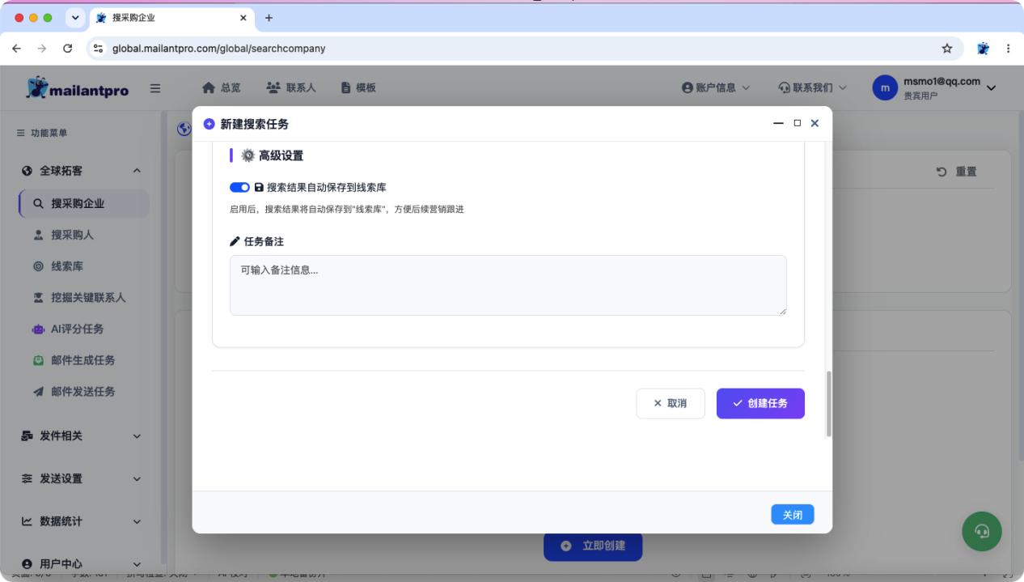Open 邮件发送任务 in sidebar
This screenshot has height=582, width=1024.
(84, 392)
